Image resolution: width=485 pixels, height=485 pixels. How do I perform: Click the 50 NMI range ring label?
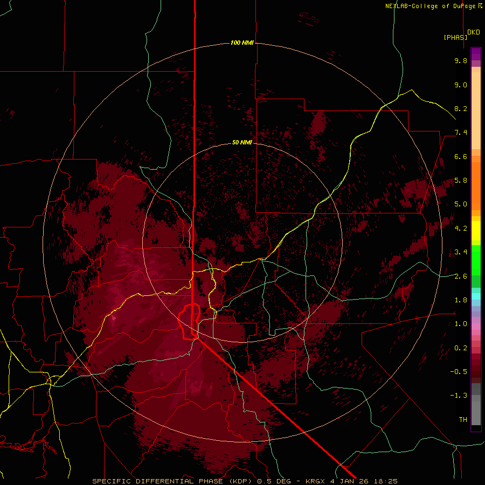click(242, 143)
